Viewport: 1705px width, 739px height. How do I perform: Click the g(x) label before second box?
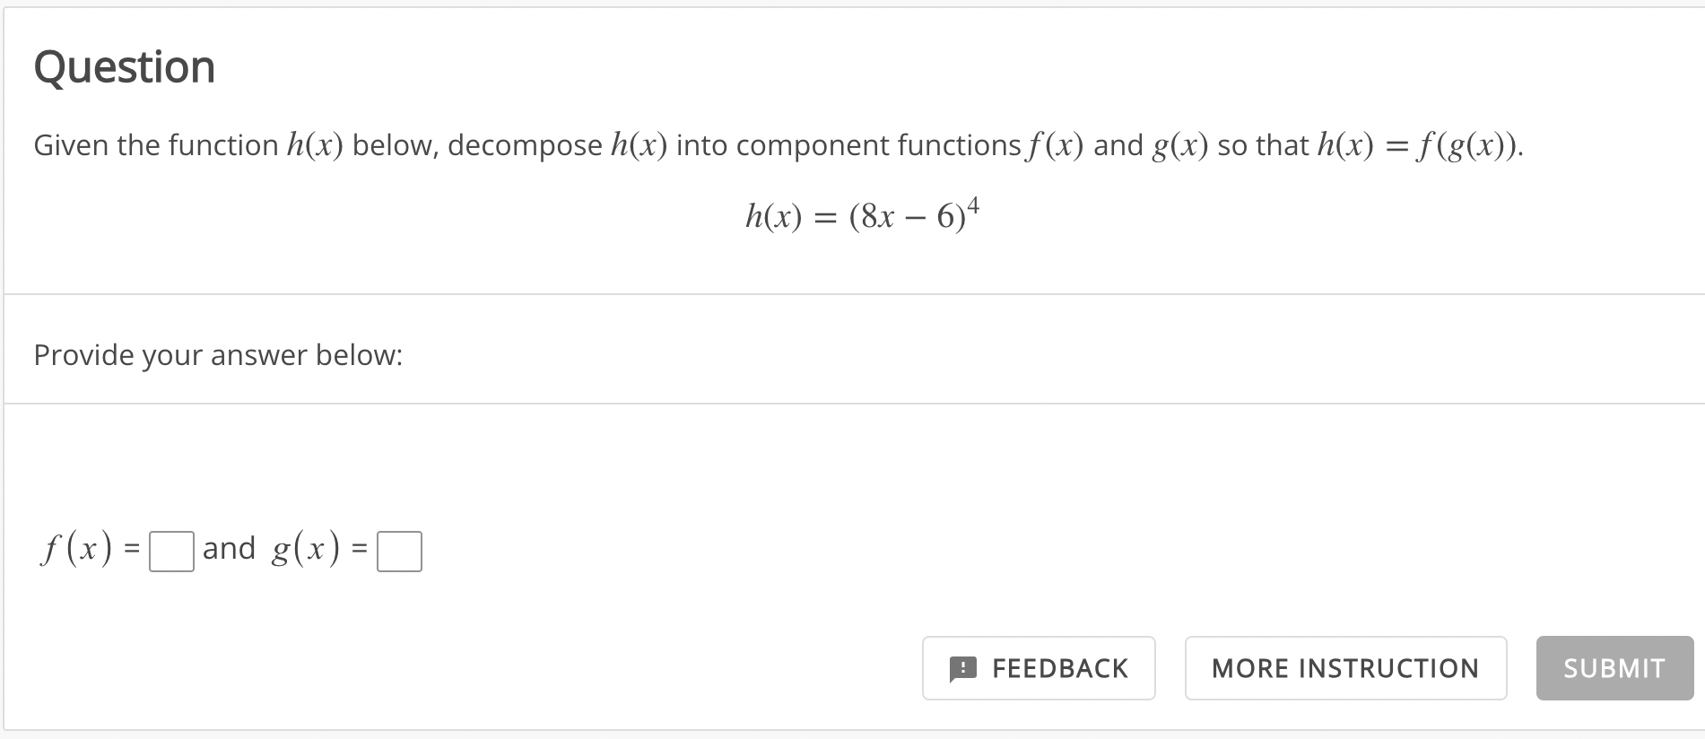point(306,548)
